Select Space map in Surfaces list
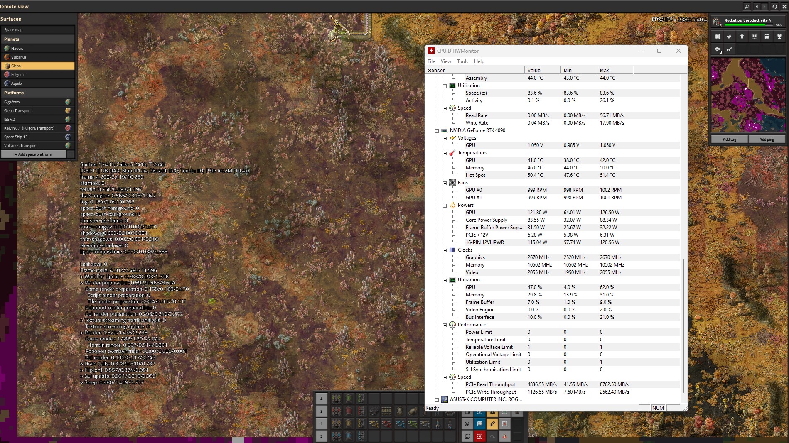This screenshot has width=789, height=443. [x=38, y=30]
